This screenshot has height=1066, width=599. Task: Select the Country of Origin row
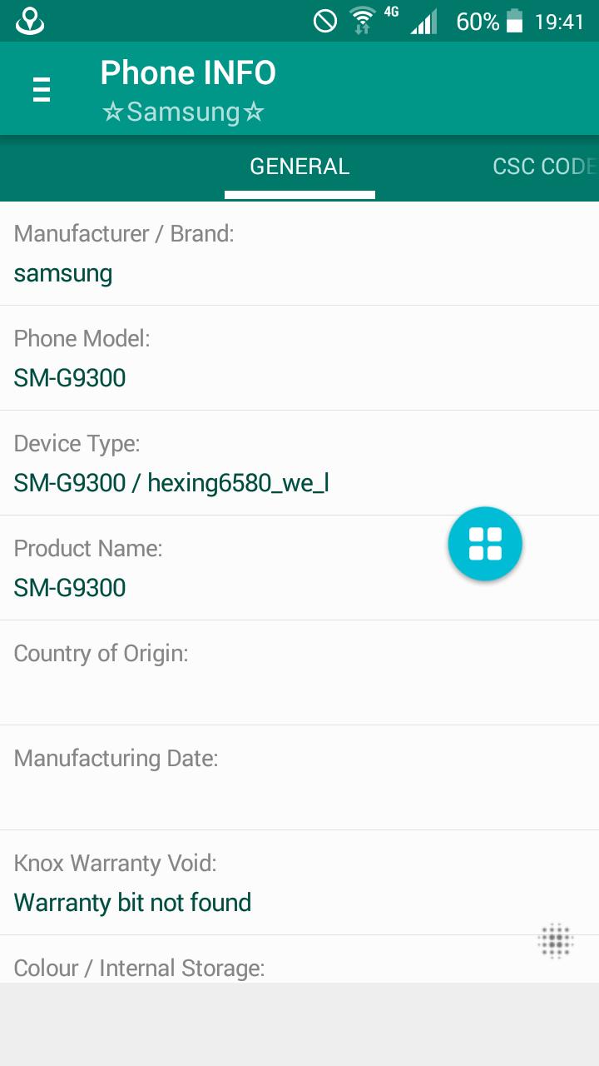(x=299, y=673)
